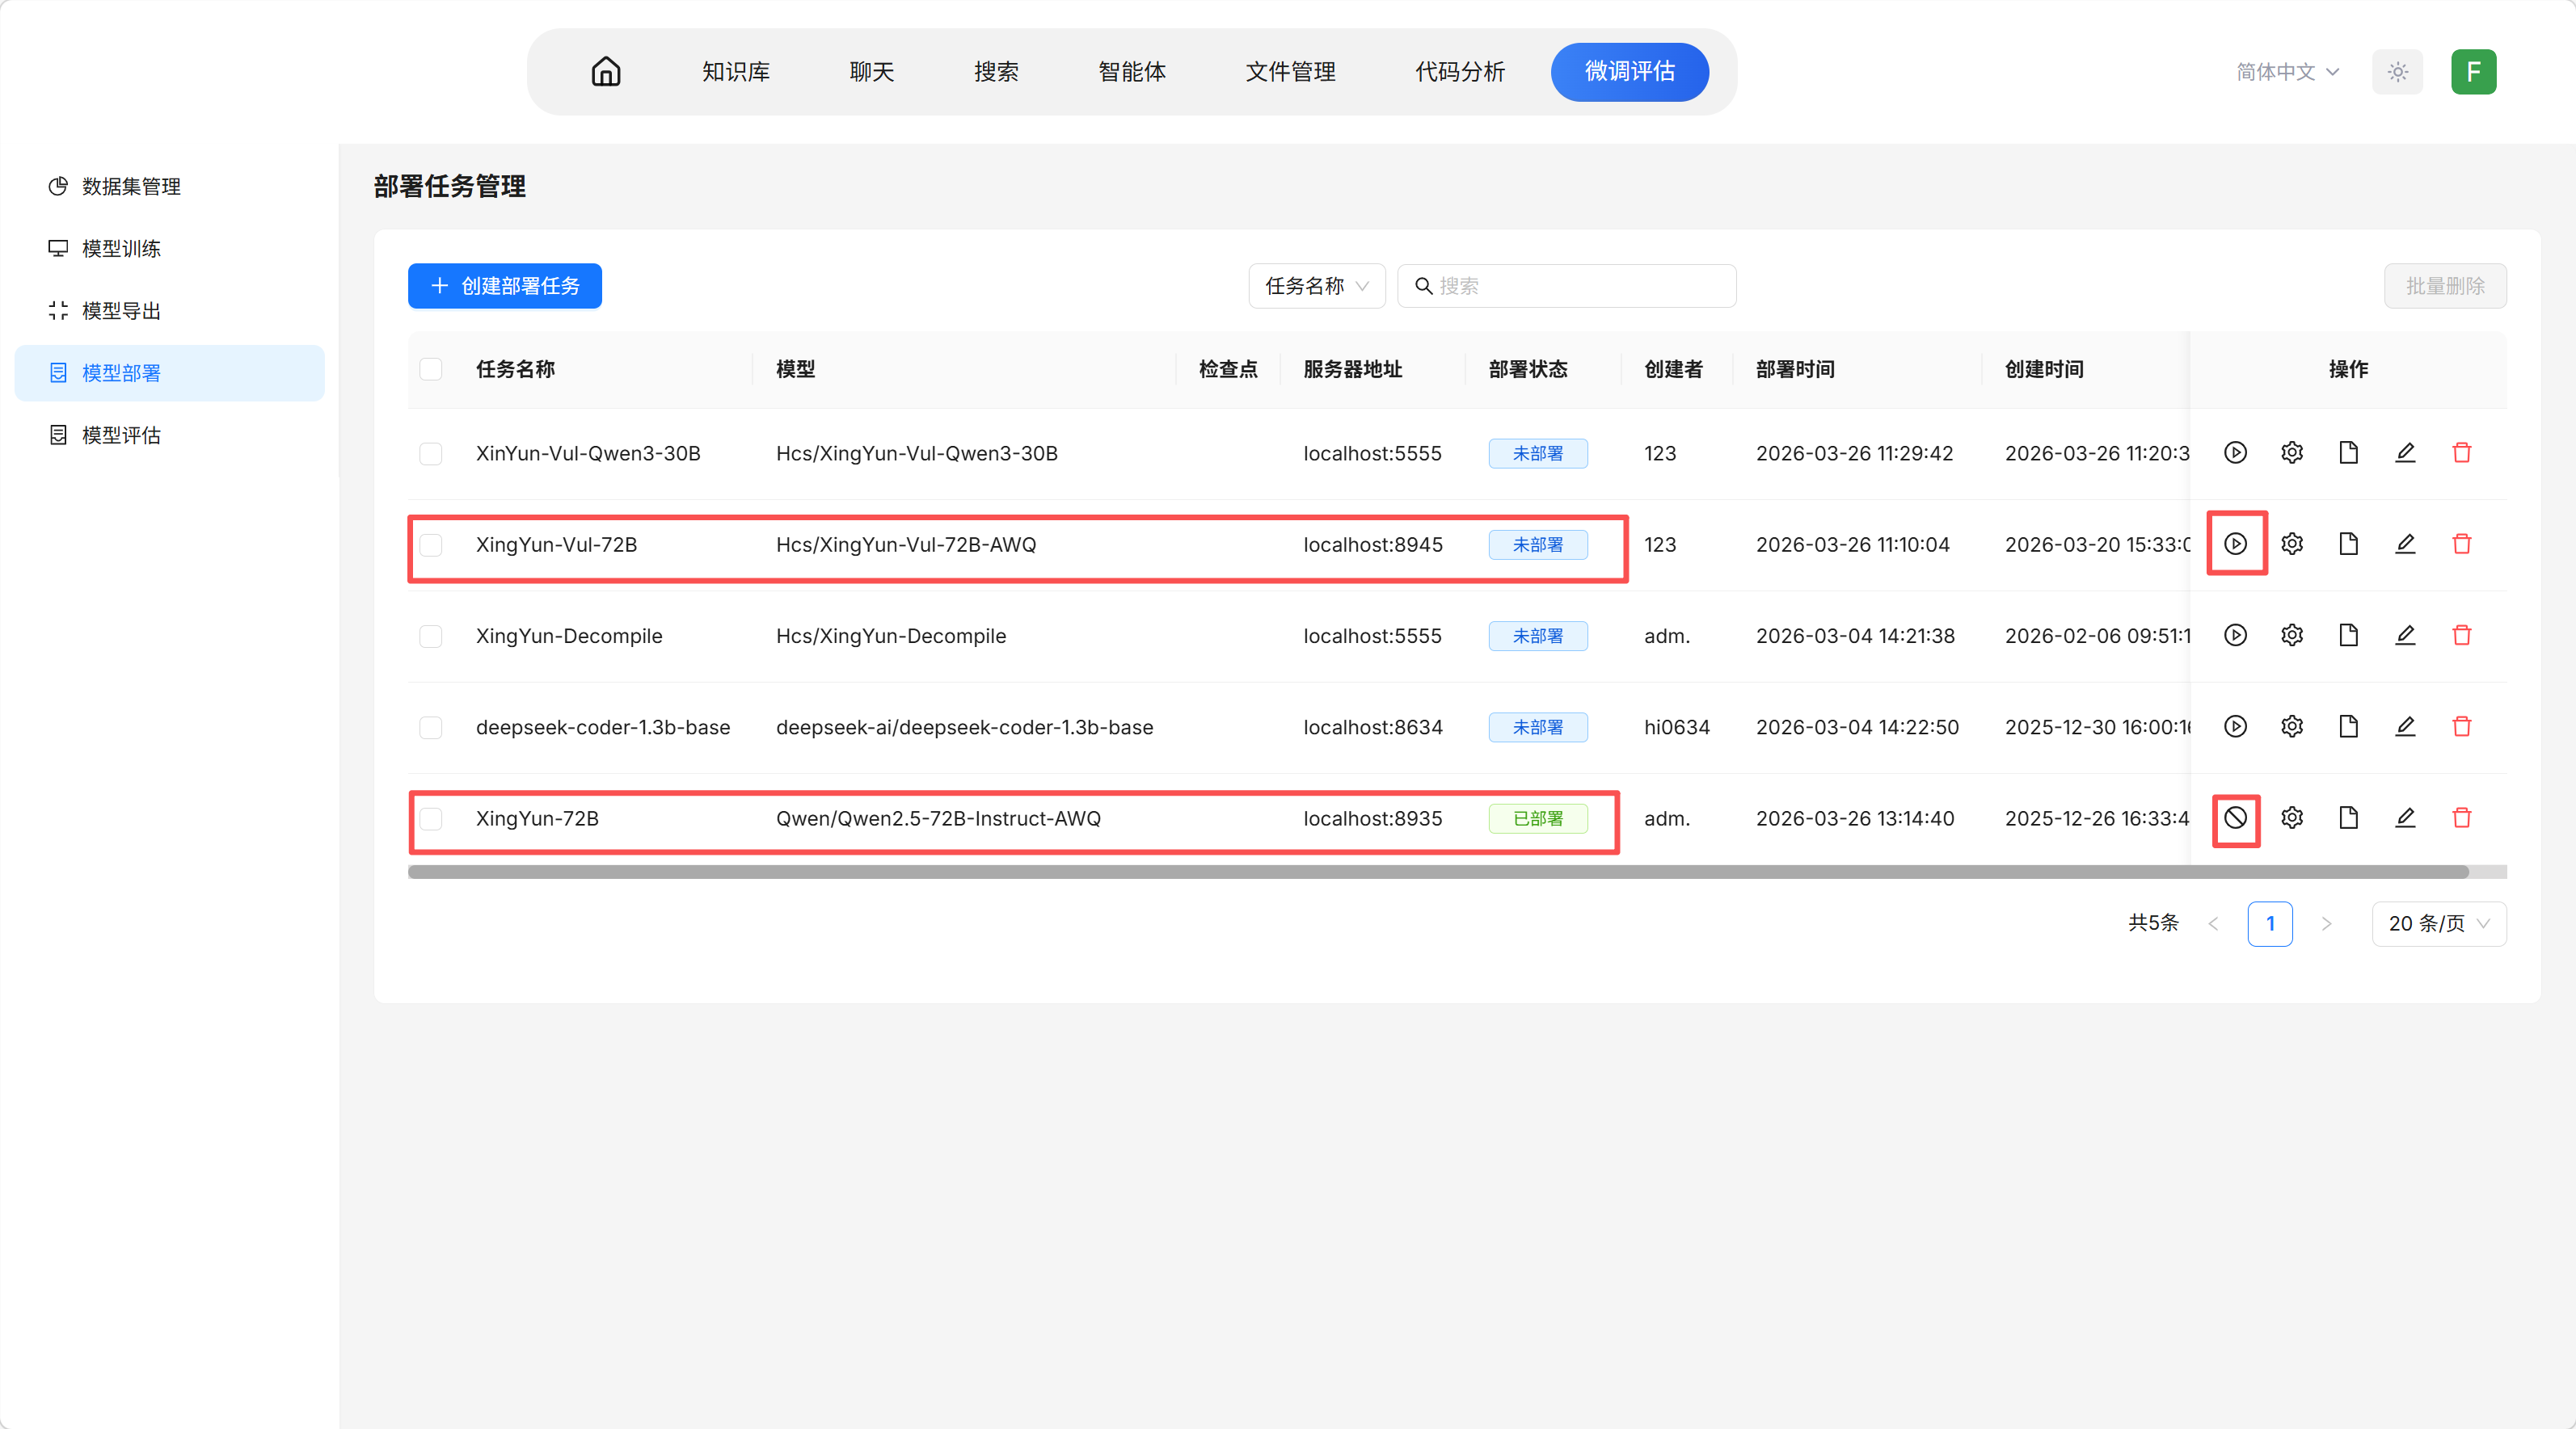
Task: Delete the deepseek-coder-1.3b-base task
Action: (x=2462, y=726)
